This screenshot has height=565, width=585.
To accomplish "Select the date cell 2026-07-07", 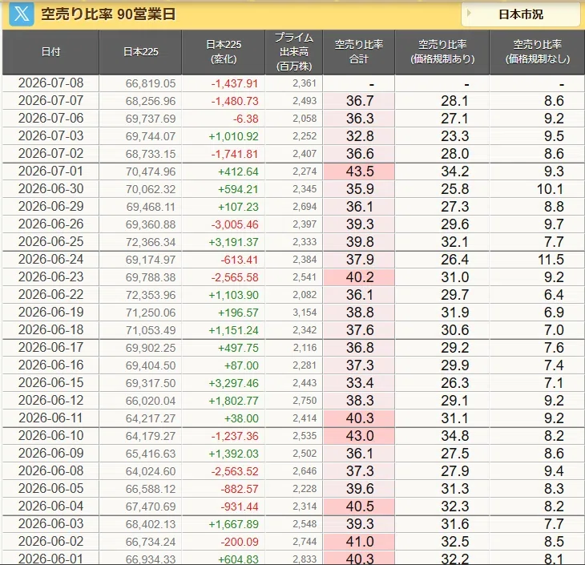I will tap(50, 100).
